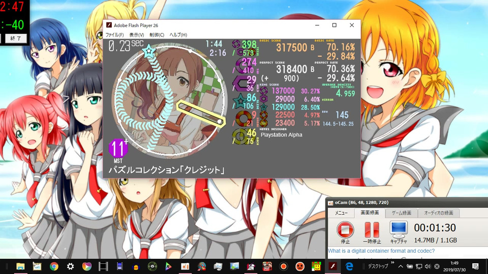The width and height of the screenshot is (488, 274).
Task: Switch to oCam ゲーム録画 tab
Action: click(x=401, y=213)
